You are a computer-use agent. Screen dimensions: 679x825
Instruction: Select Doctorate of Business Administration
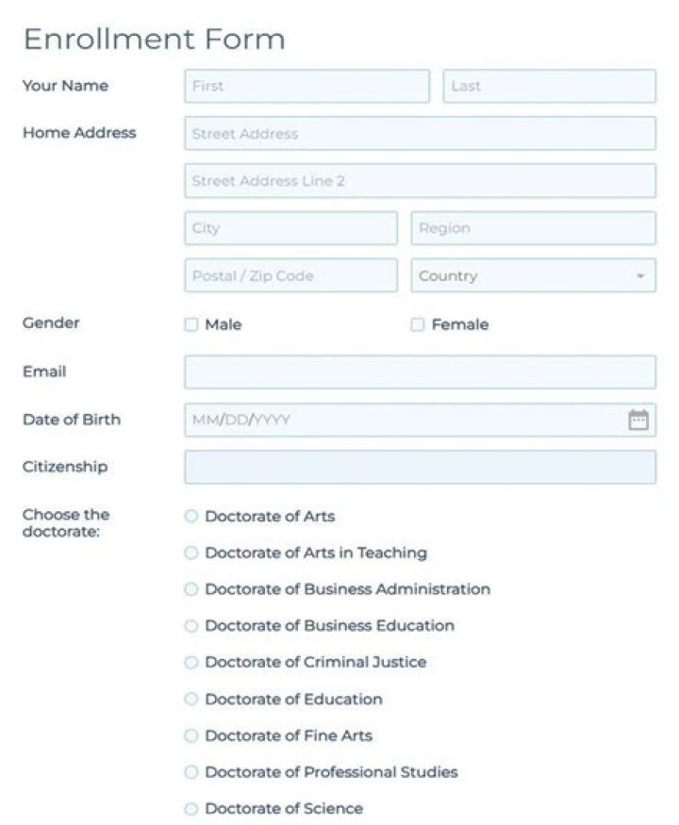coord(191,588)
